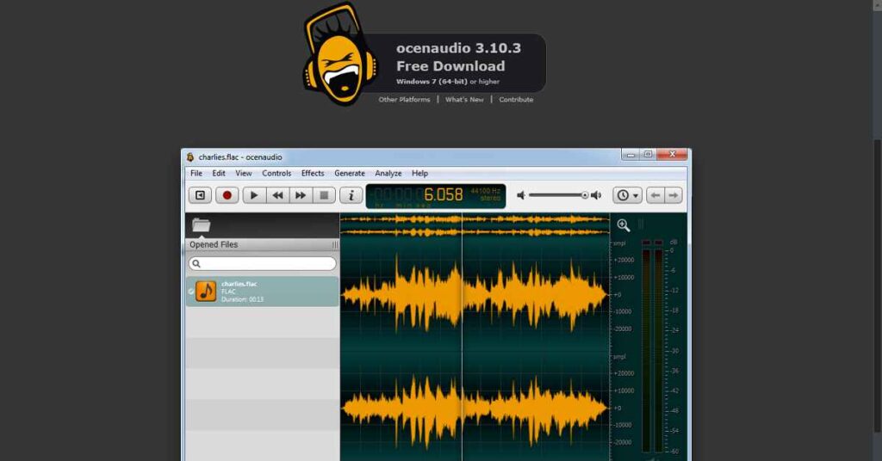Play the audio file
This screenshot has height=461, width=882.
tap(254, 195)
